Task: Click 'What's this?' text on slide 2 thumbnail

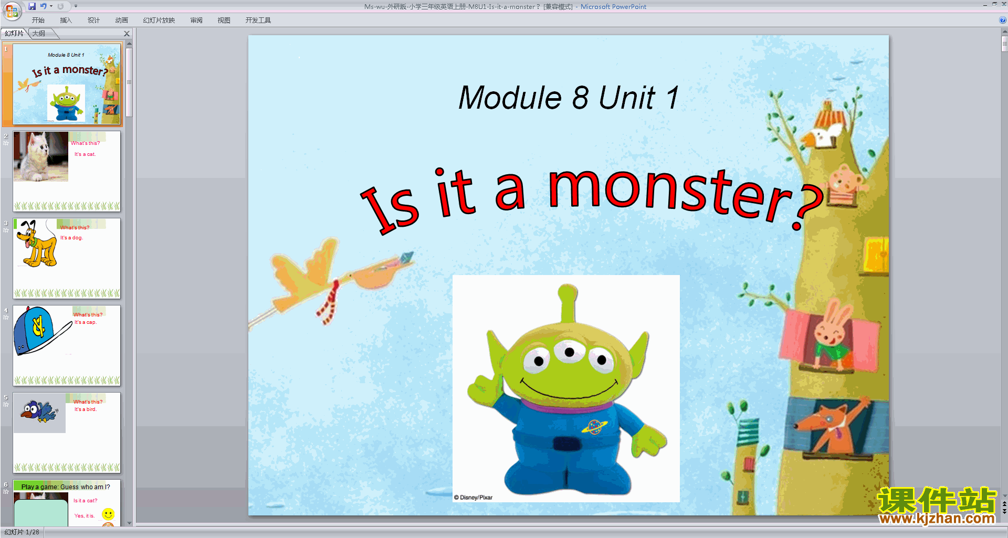Action: (x=85, y=143)
